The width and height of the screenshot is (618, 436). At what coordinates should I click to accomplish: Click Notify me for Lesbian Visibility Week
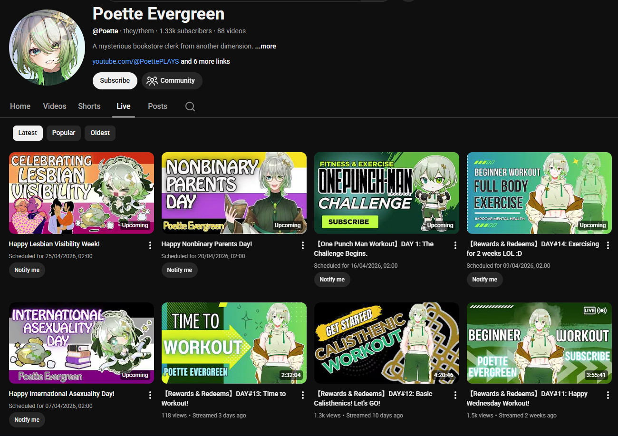click(27, 270)
